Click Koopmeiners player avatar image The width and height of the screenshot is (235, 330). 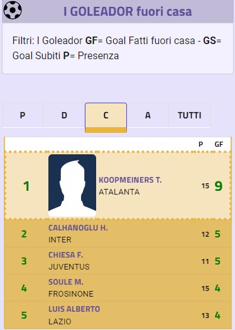[72, 185]
